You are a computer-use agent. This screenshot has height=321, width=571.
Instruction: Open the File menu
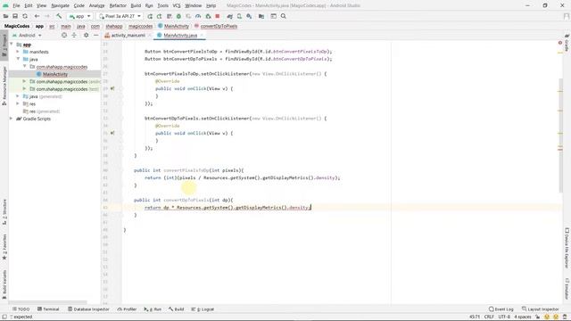point(16,5)
